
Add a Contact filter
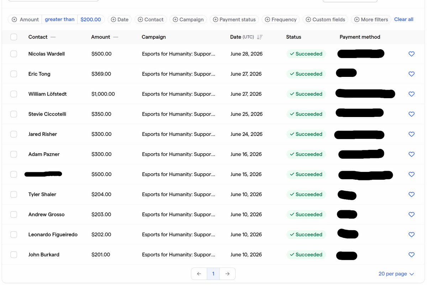(151, 20)
